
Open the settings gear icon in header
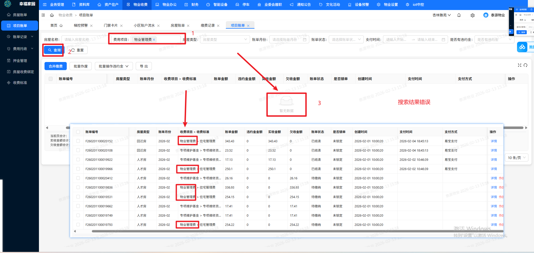[x=473, y=15]
